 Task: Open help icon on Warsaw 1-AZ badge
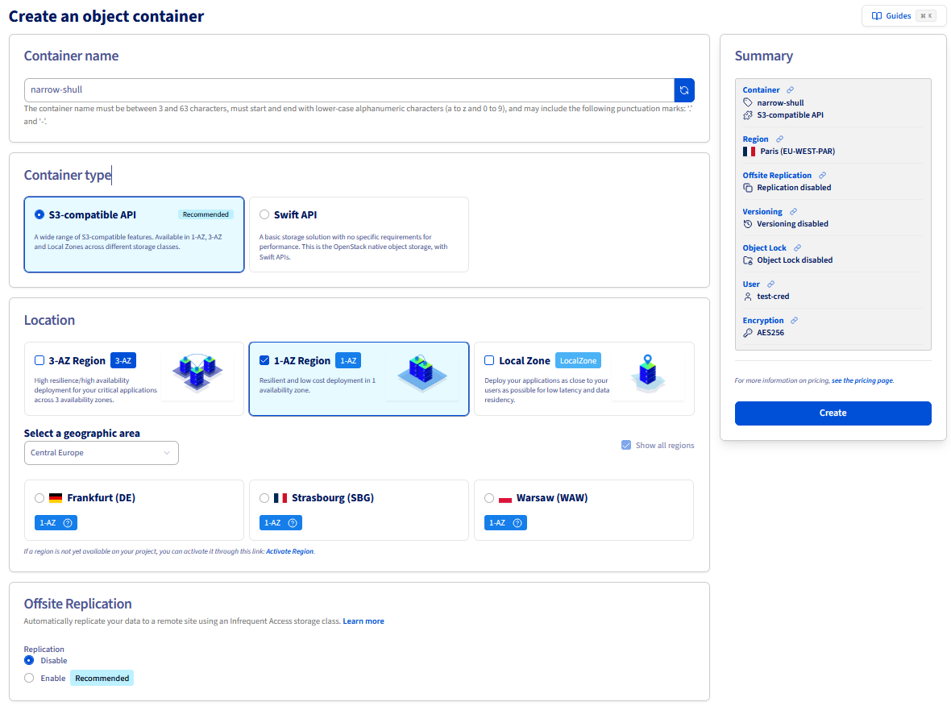tap(517, 523)
